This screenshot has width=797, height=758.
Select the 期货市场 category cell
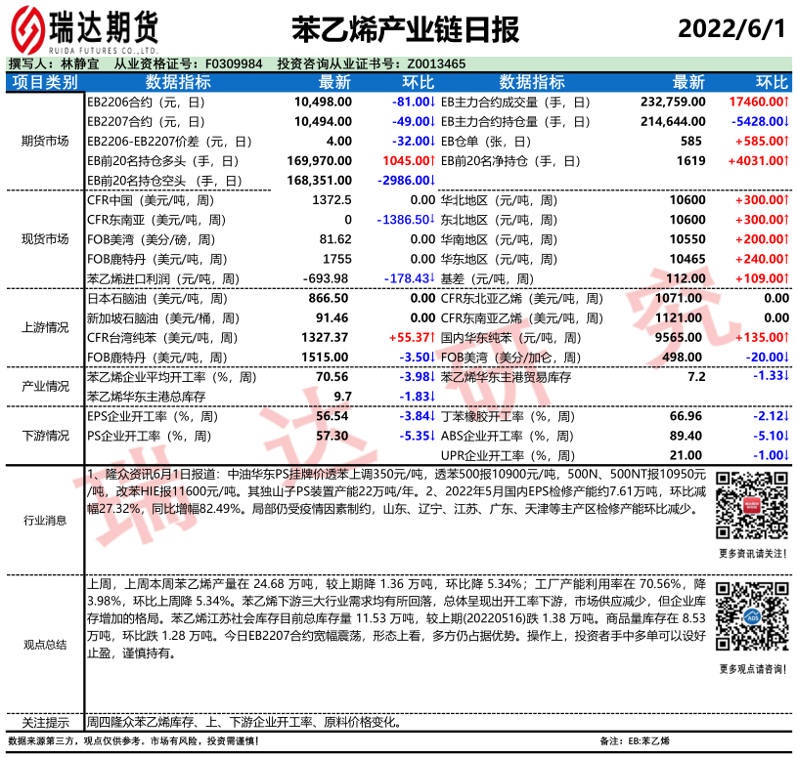45,141
